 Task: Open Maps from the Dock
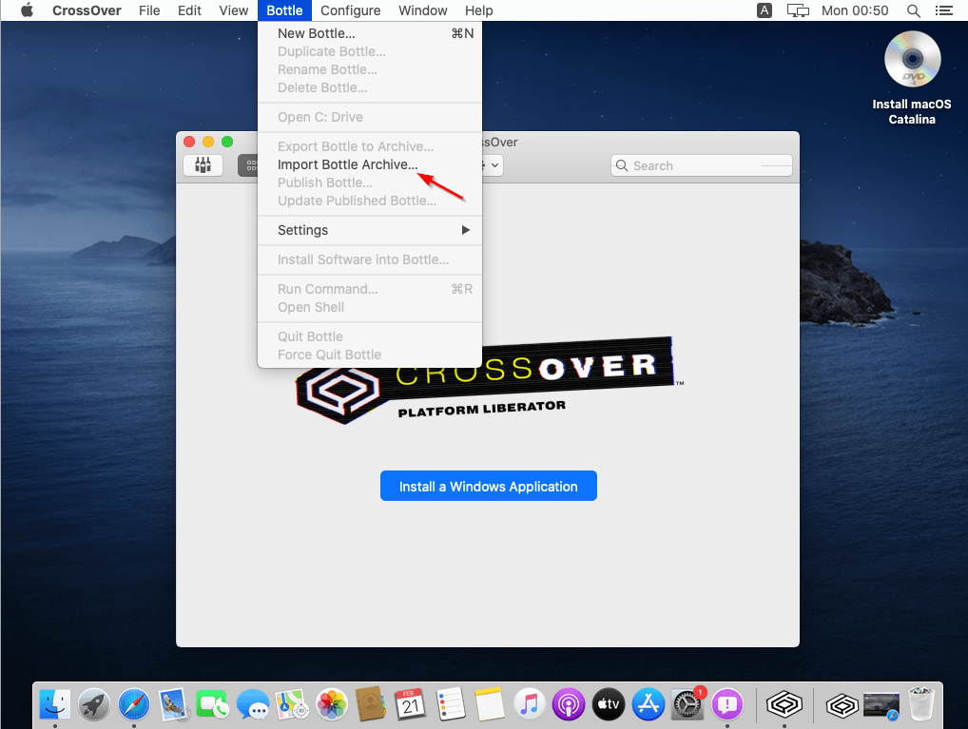[x=292, y=704]
